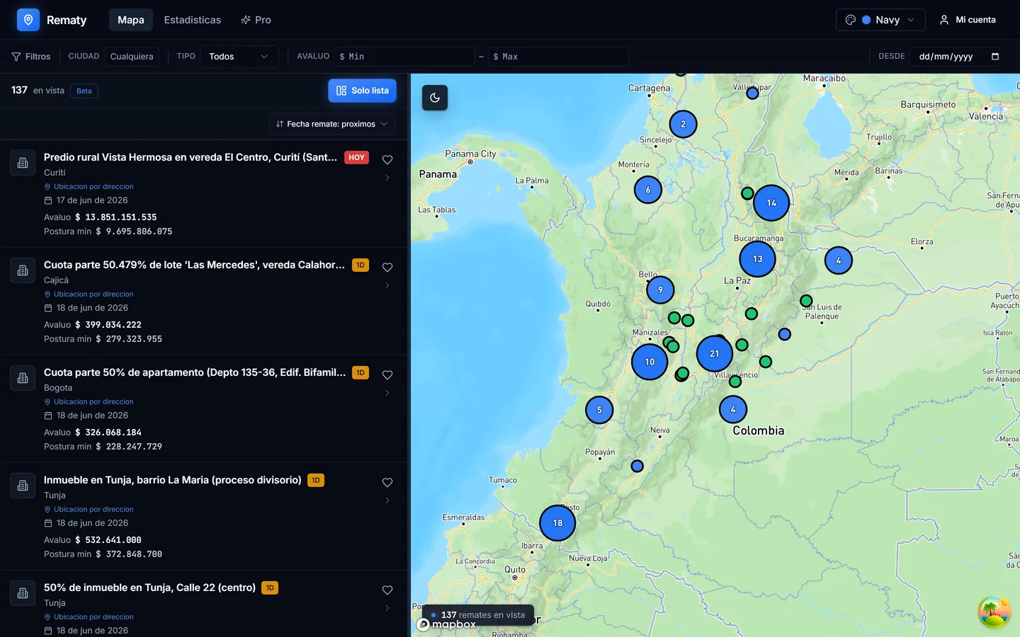Favorite the Tunja La Maria listing
This screenshot has height=637, width=1020.
coord(387,483)
